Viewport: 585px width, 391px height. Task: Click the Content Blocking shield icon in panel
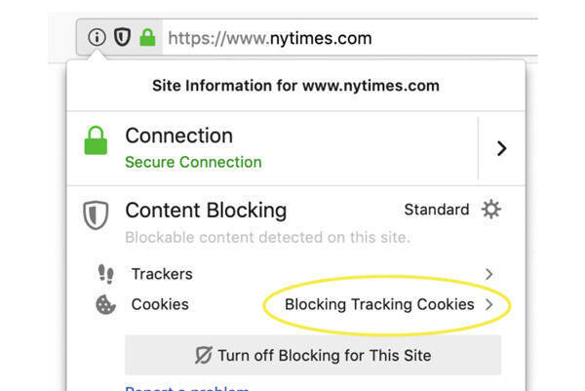pos(95,215)
